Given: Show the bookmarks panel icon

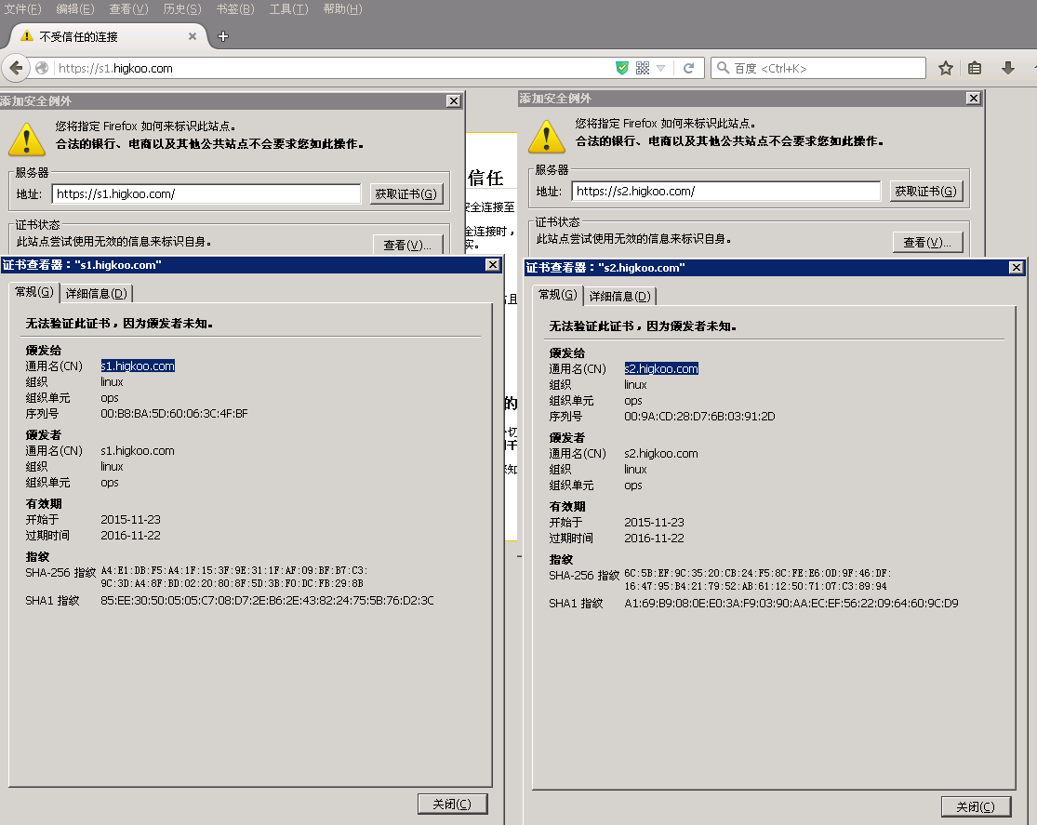Looking at the screenshot, I should click(x=974, y=67).
